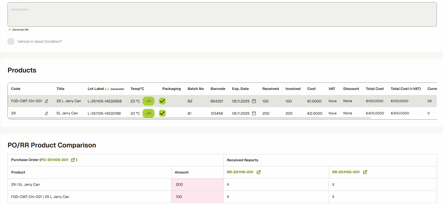Click the Products table horizontal scrollbar
This screenshot has height=206, width=443.
[x=189, y=118]
